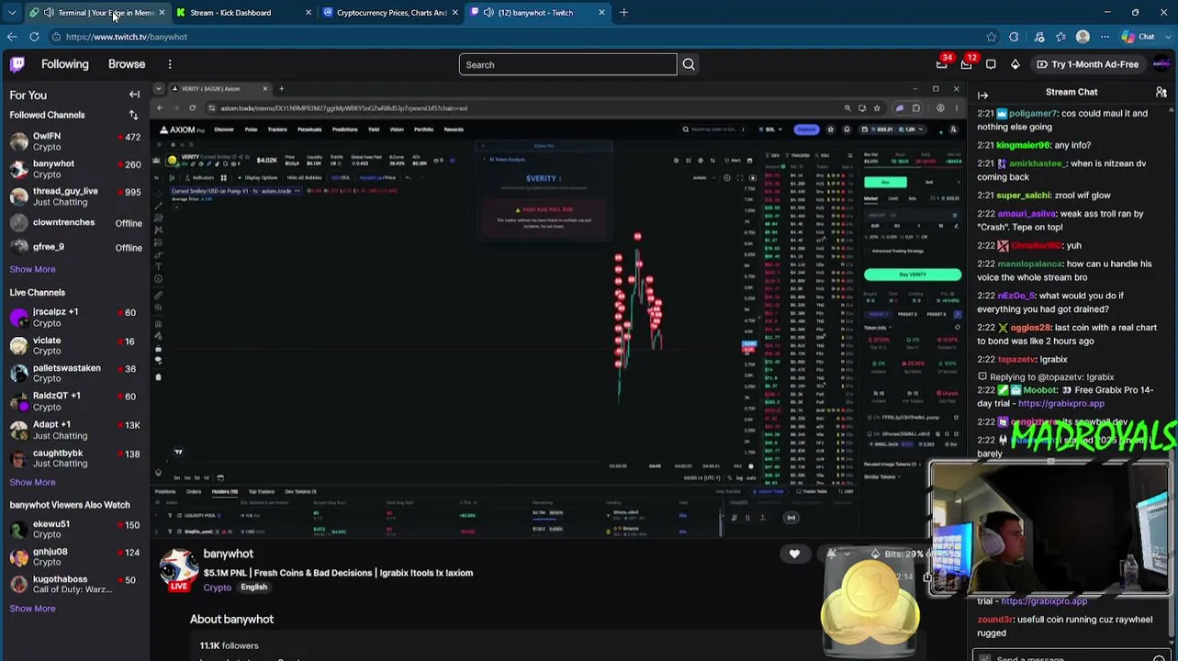The width and height of the screenshot is (1178, 661).
Task: Mute audio on the Terminal tab
Action: pos(49,13)
